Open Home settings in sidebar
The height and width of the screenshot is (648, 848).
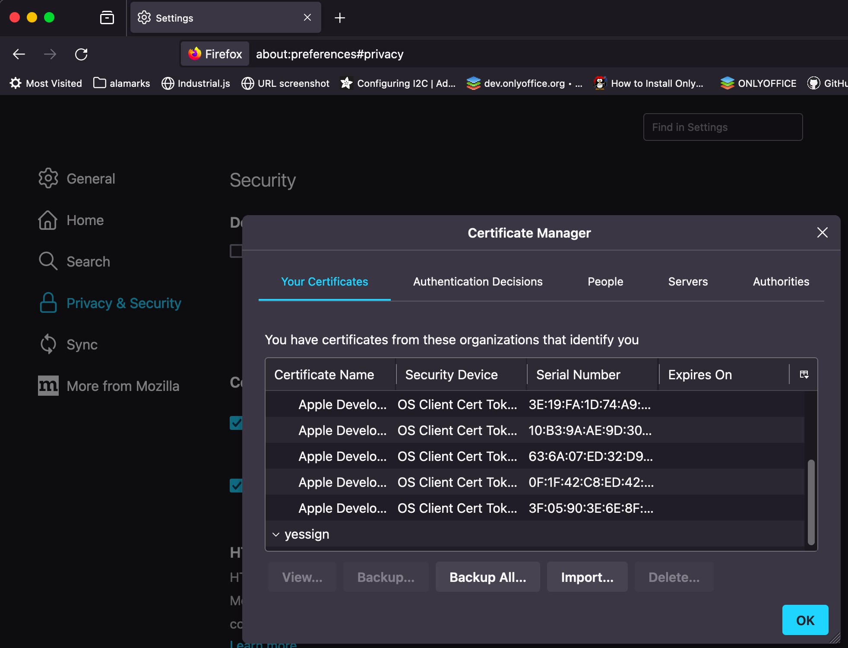pyautogui.click(x=85, y=220)
